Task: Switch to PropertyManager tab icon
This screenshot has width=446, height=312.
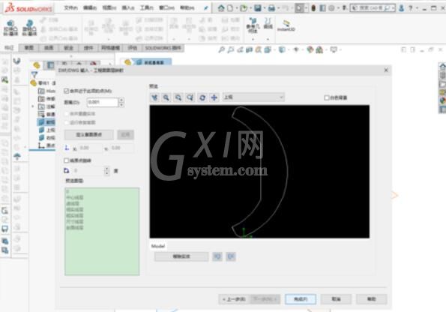Action: [x=51, y=65]
